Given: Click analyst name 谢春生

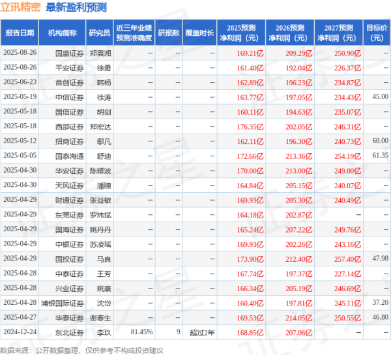Looking at the screenshot, I should [x=100, y=318].
